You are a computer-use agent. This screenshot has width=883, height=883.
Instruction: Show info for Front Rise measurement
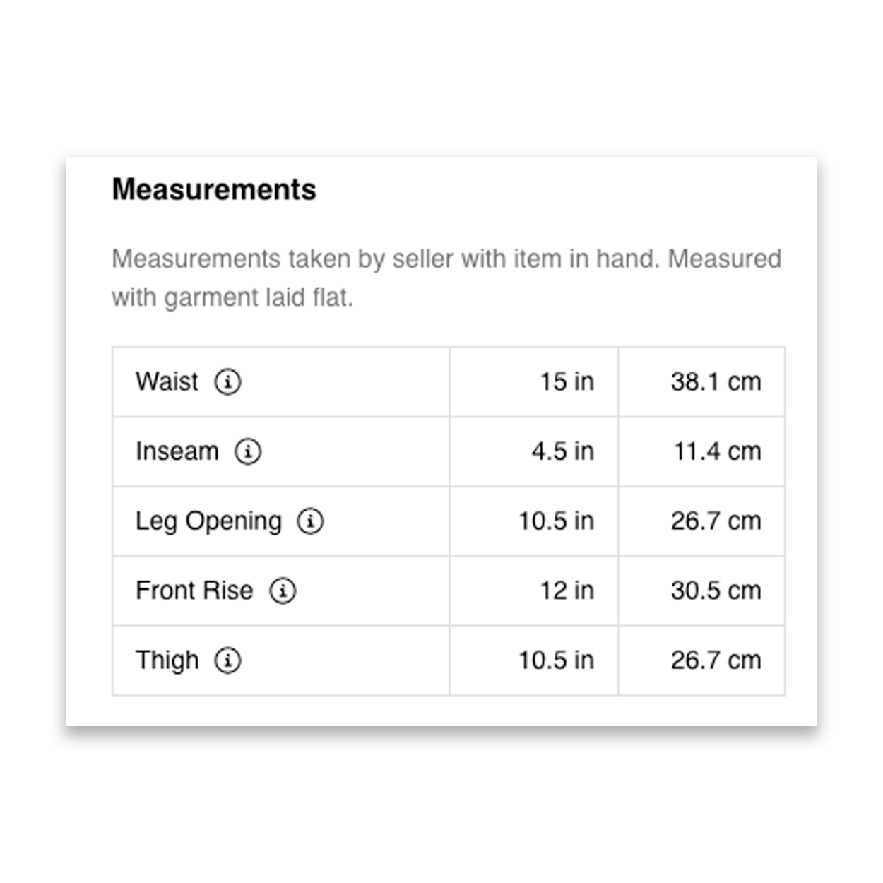[283, 591]
